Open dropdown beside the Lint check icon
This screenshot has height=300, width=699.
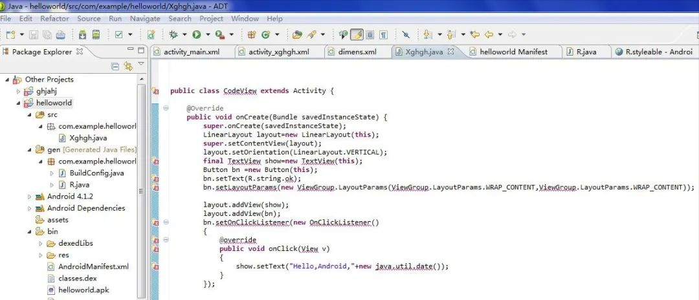pos(130,34)
